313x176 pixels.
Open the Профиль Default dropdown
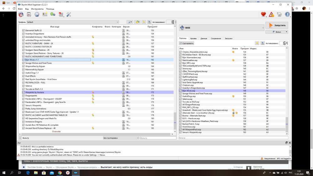click(x=73, y=22)
